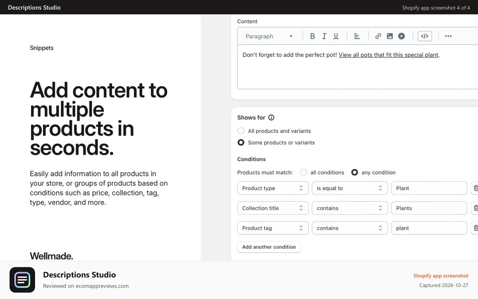Click Add another condition button
The height and width of the screenshot is (299, 478).
pos(269,247)
